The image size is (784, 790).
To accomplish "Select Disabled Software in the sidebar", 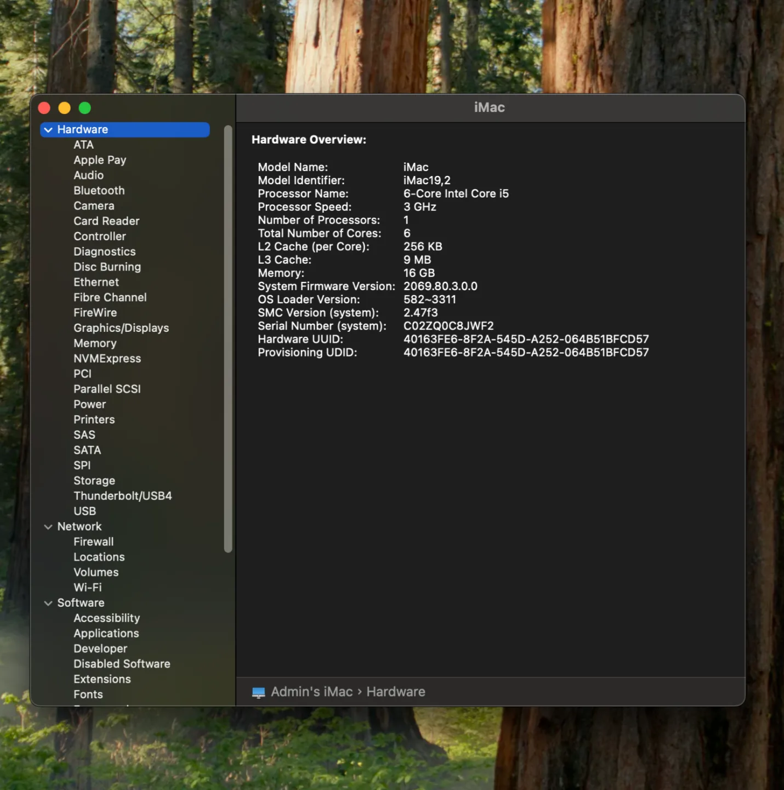I will pos(122,663).
